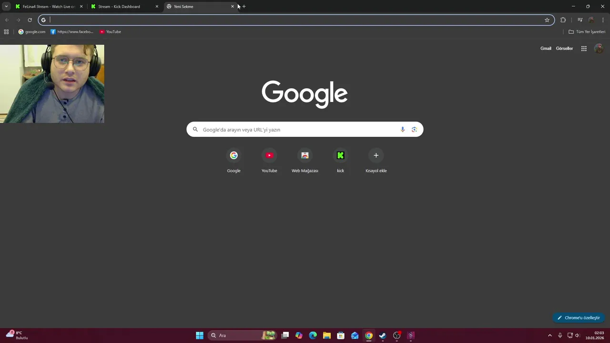Show hidden system tray icons
610x343 pixels.
[549, 335]
